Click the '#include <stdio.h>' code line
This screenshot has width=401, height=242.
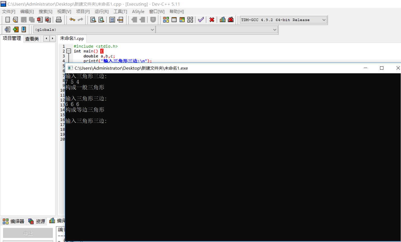click(96, 46)
